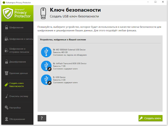Go to Шифрование и отправка письмом
The image size is (168, 126).
pos(17,50)
